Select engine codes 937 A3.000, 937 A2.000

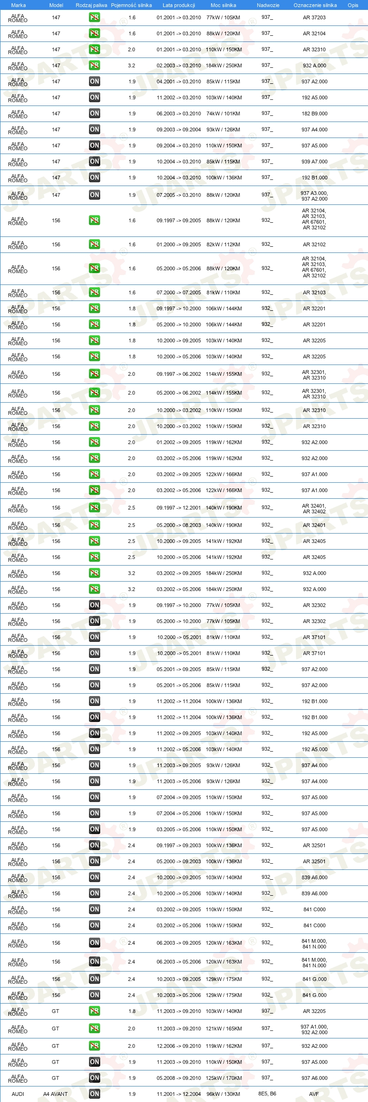[314, 196]
